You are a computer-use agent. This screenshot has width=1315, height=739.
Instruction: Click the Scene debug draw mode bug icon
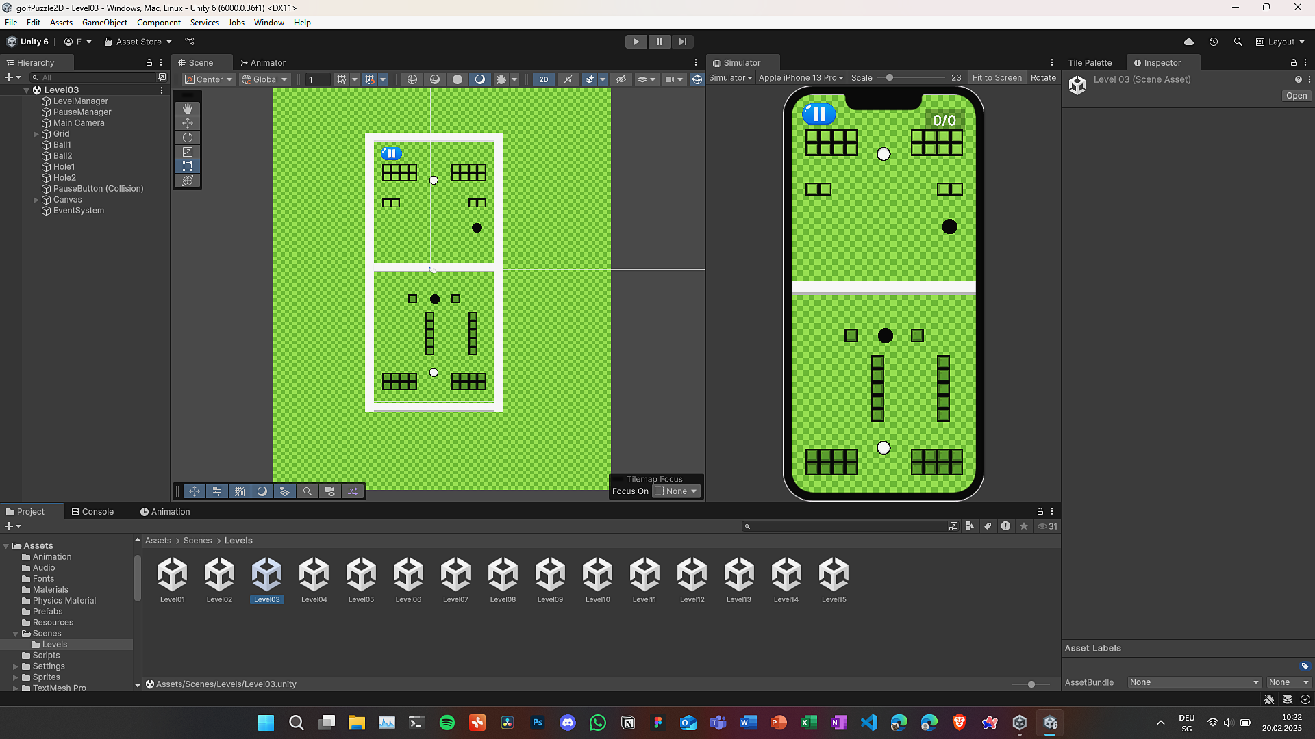pos(501,79)
